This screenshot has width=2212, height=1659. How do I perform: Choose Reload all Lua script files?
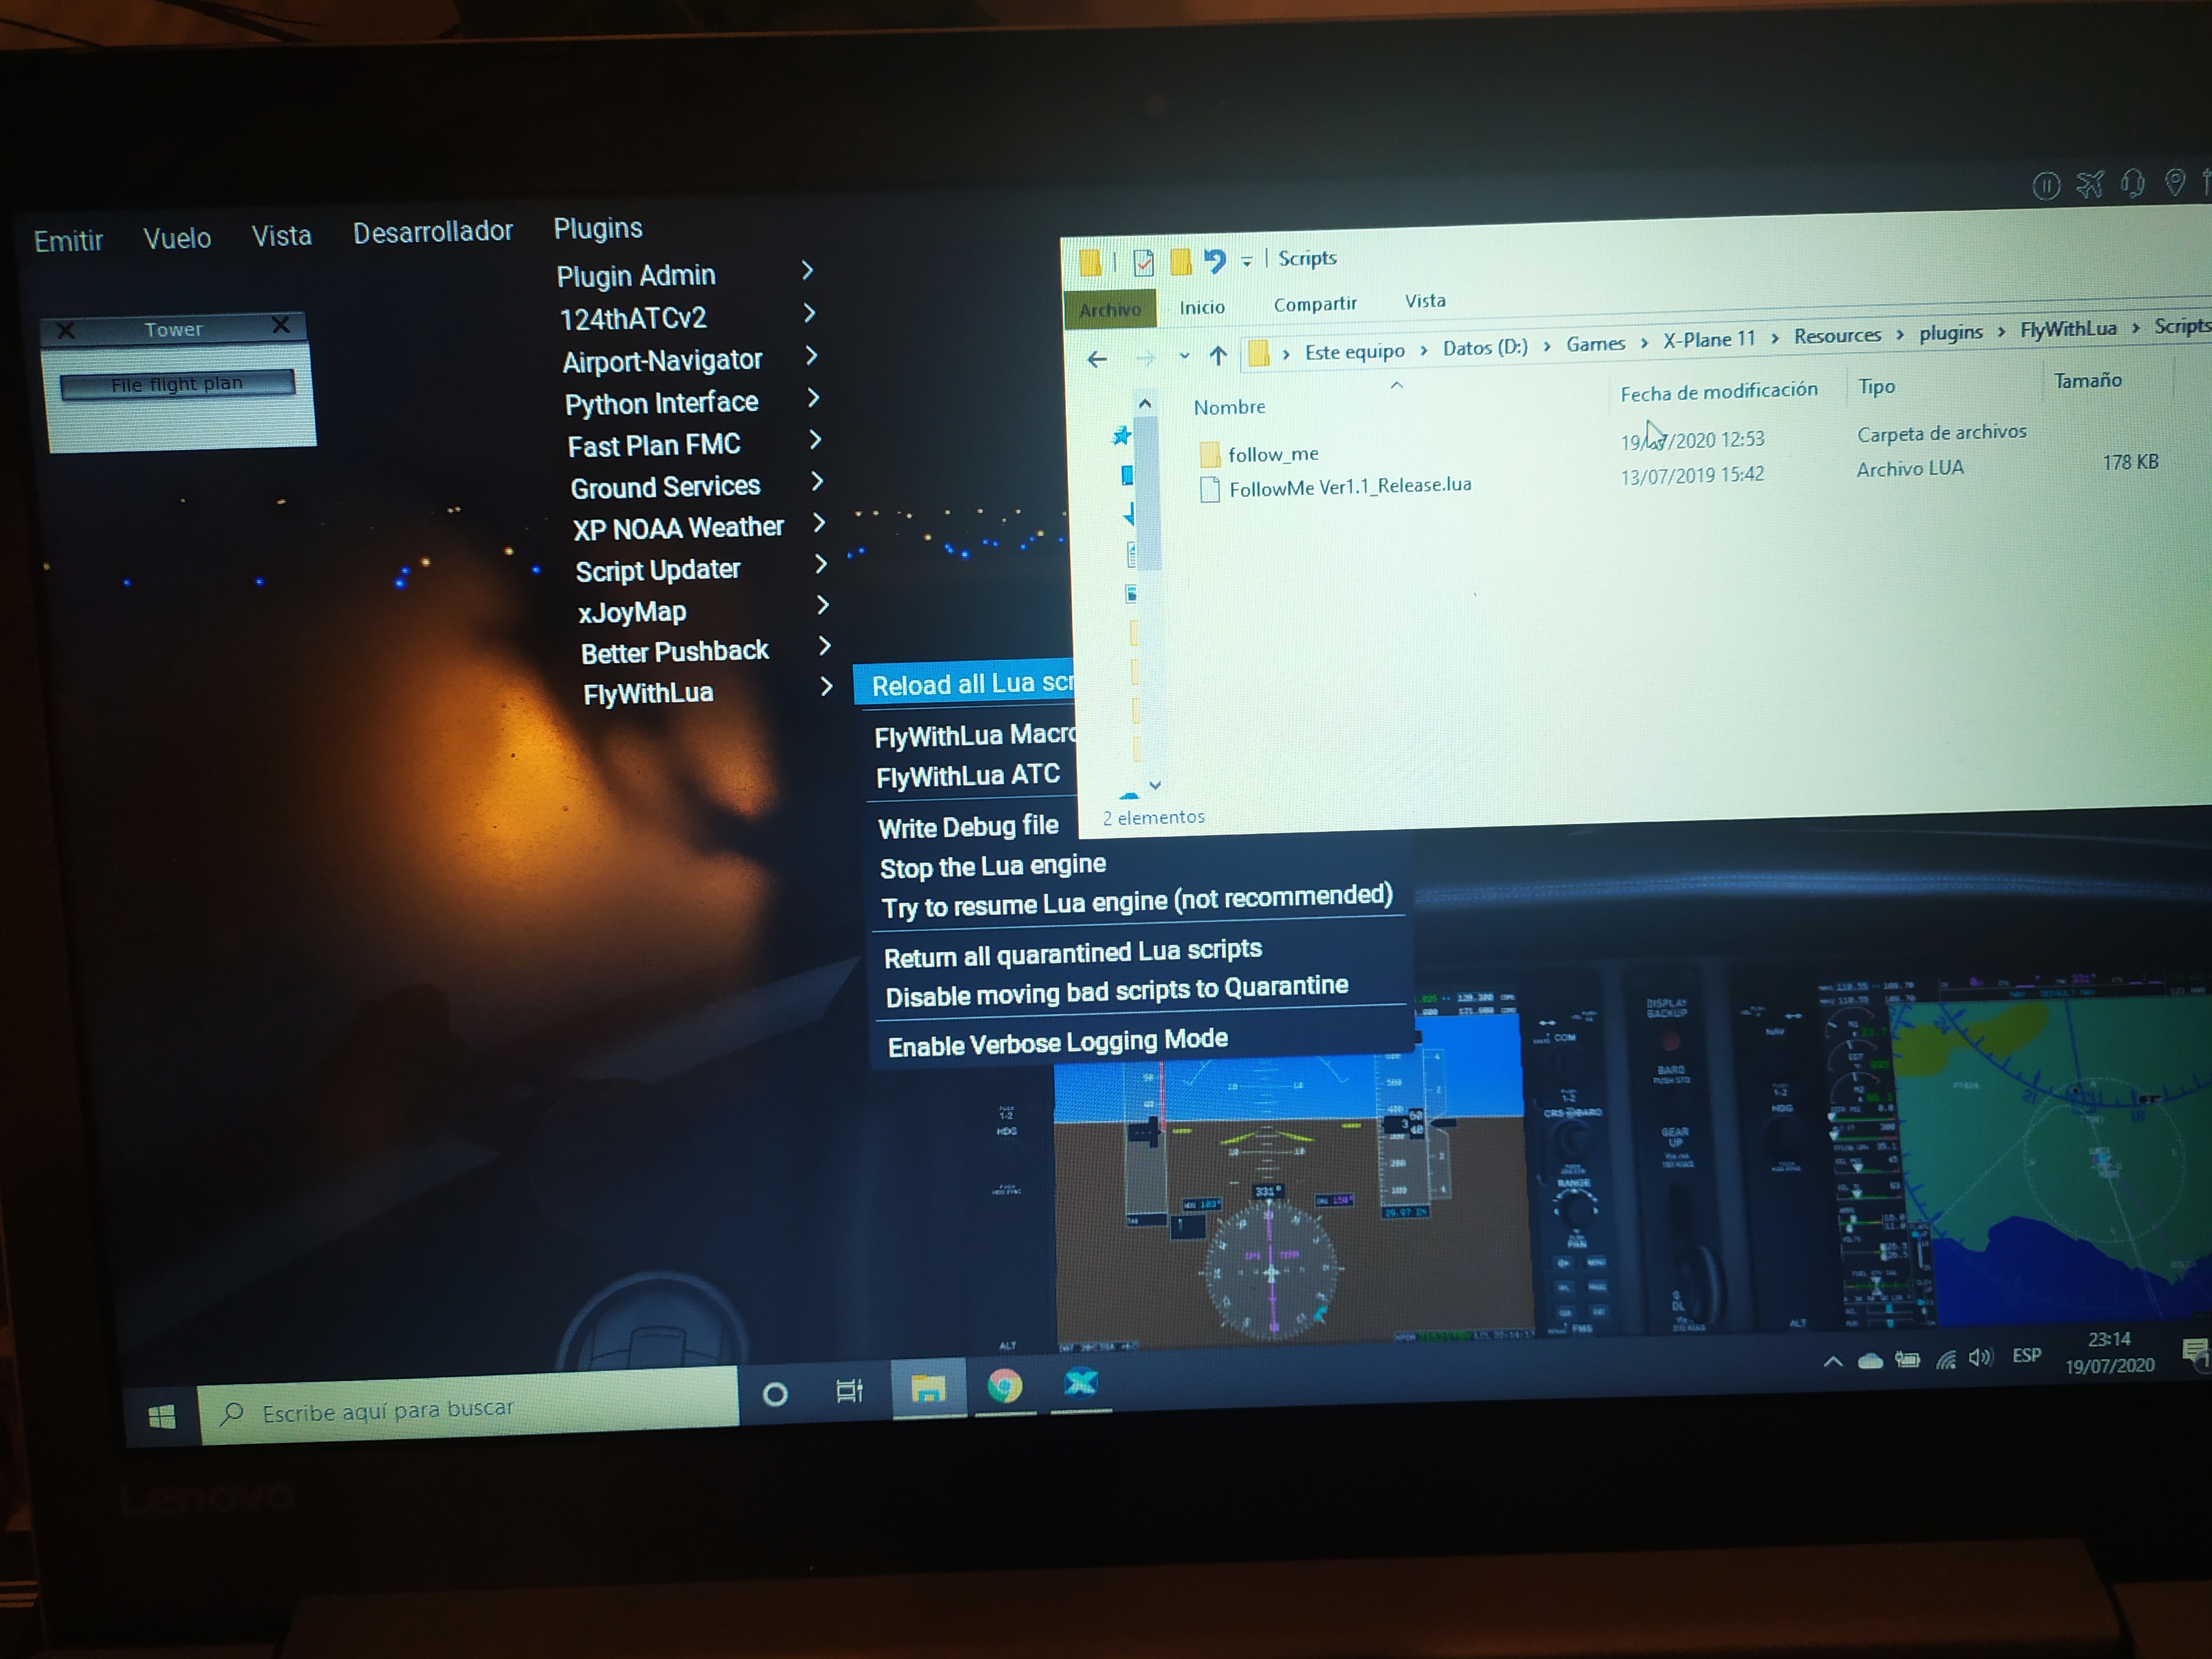[x=965, y=684]
